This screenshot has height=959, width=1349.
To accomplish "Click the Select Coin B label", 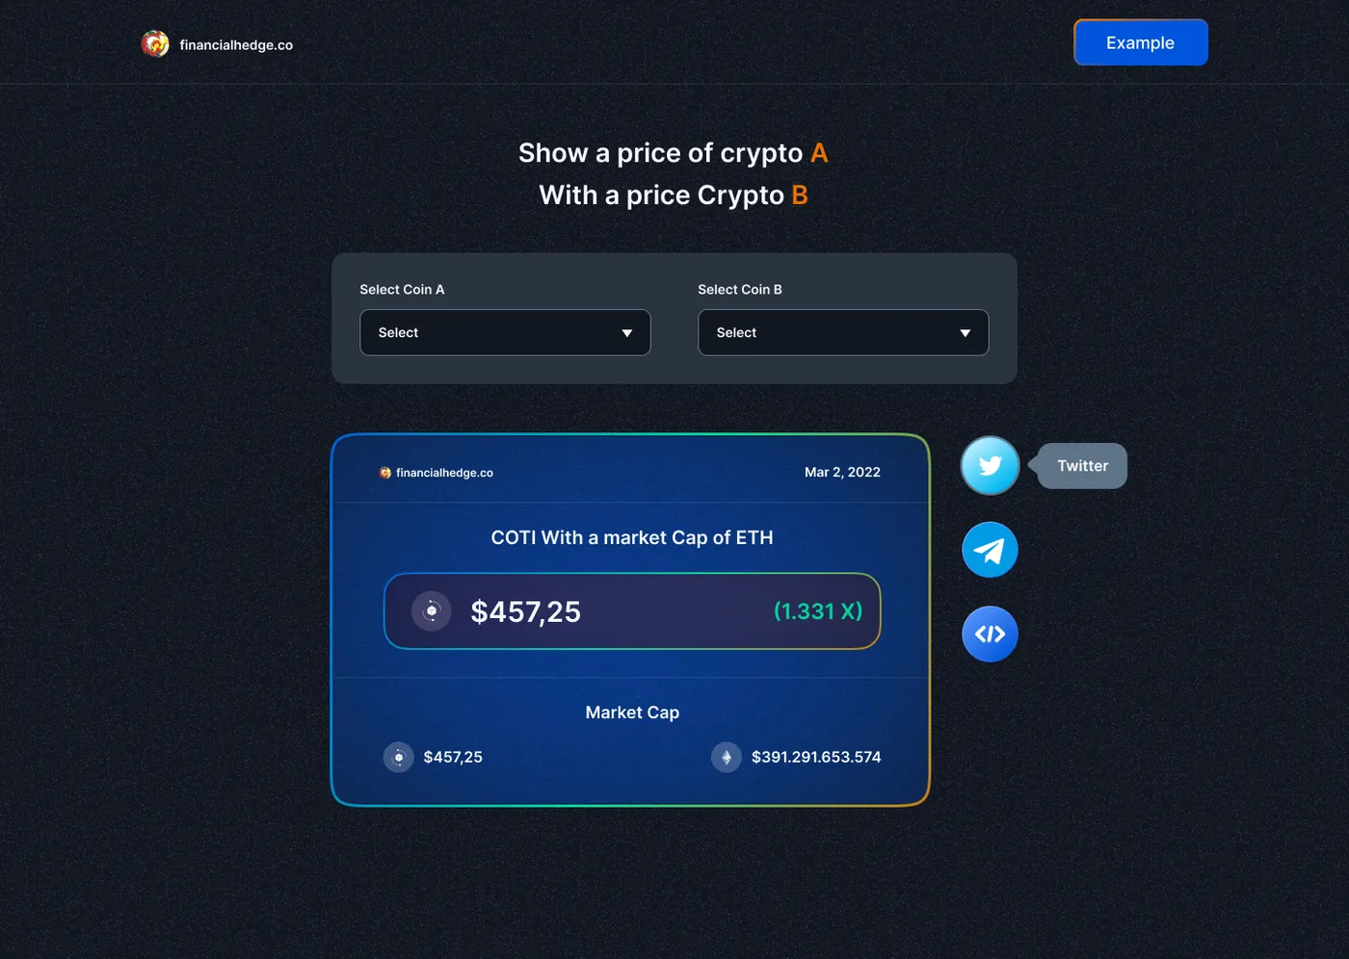I will point(740,289).
